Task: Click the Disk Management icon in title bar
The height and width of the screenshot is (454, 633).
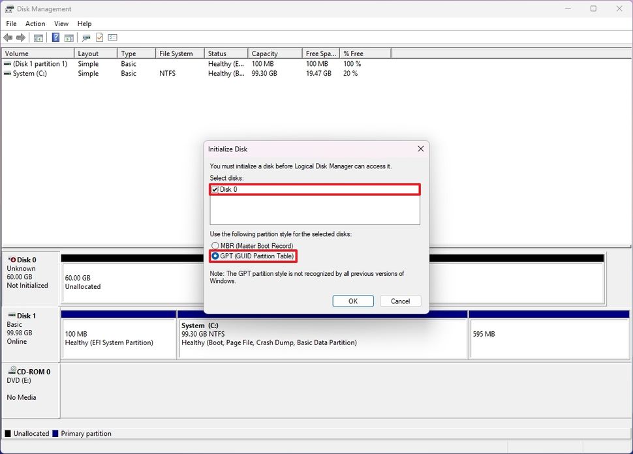Action: [x=9, y=8]
